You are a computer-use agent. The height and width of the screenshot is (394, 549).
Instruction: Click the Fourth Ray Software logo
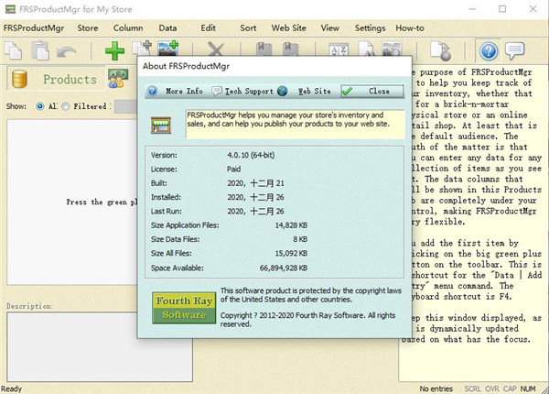181,306
